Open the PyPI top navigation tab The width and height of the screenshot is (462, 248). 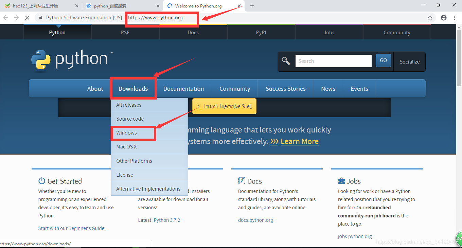coord(261,33)
